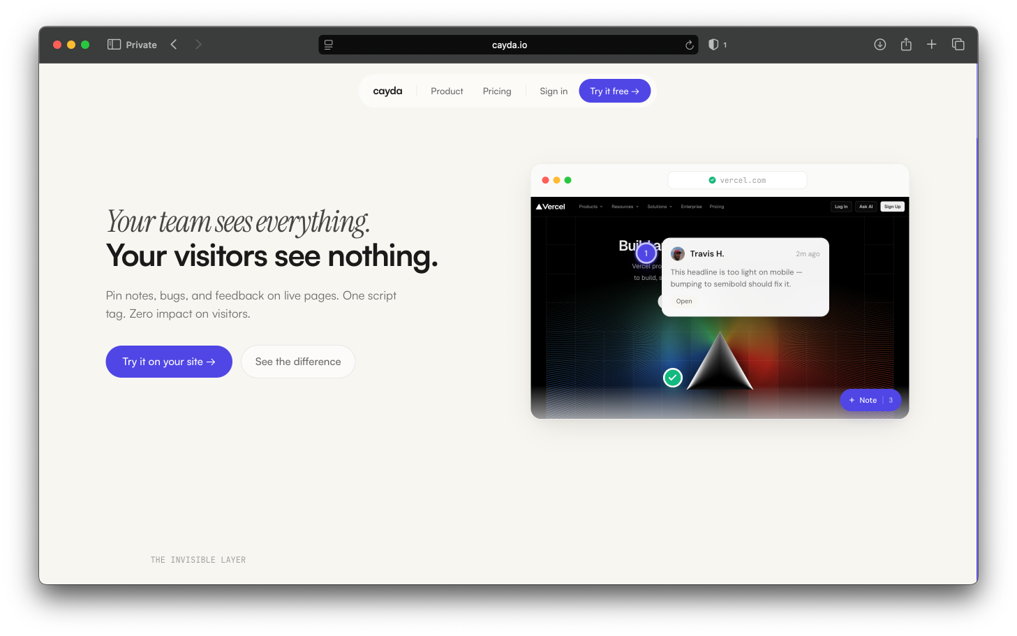Click See the difference button
1017x636 pixels.
pos(298,362)
